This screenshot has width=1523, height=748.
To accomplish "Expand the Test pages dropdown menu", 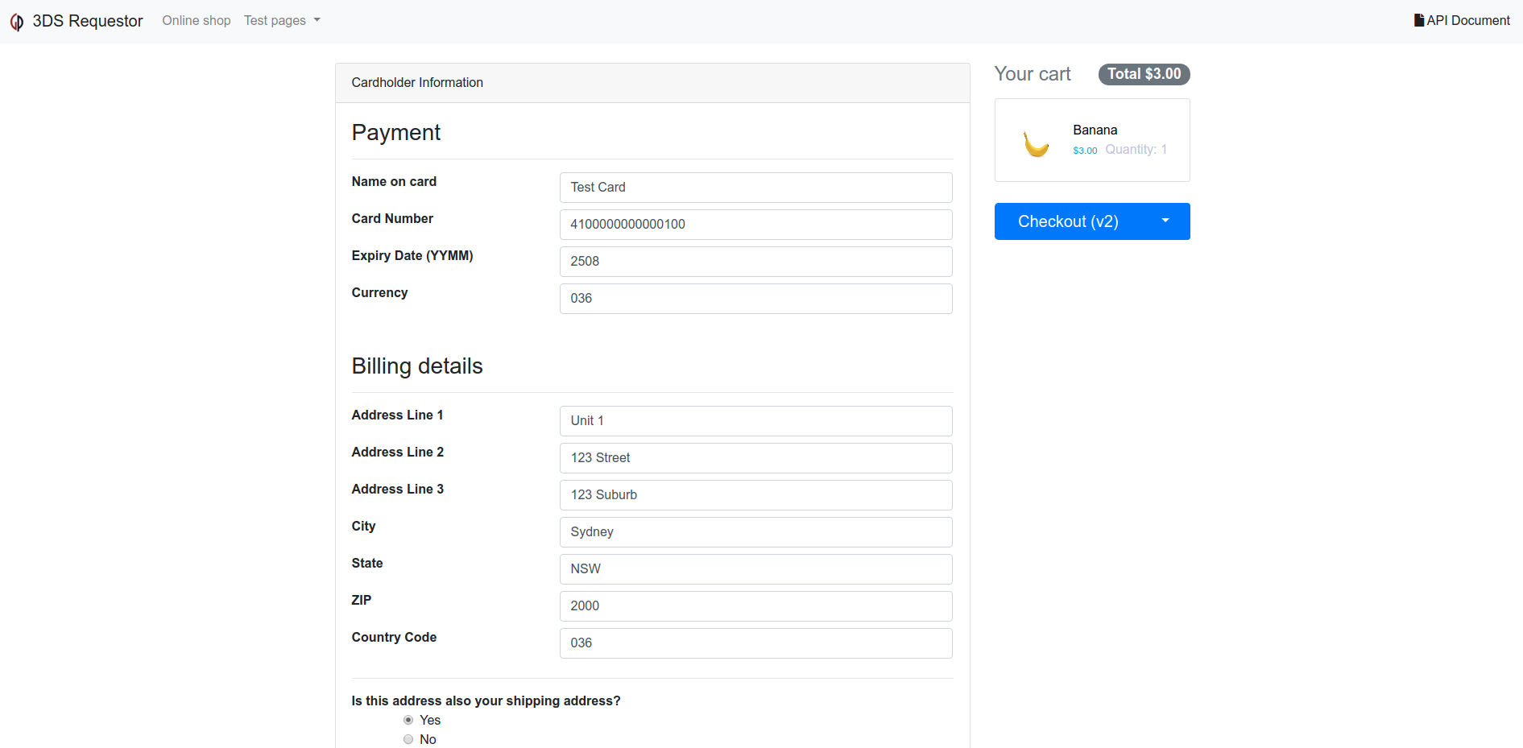I will (x=282, y=20).
